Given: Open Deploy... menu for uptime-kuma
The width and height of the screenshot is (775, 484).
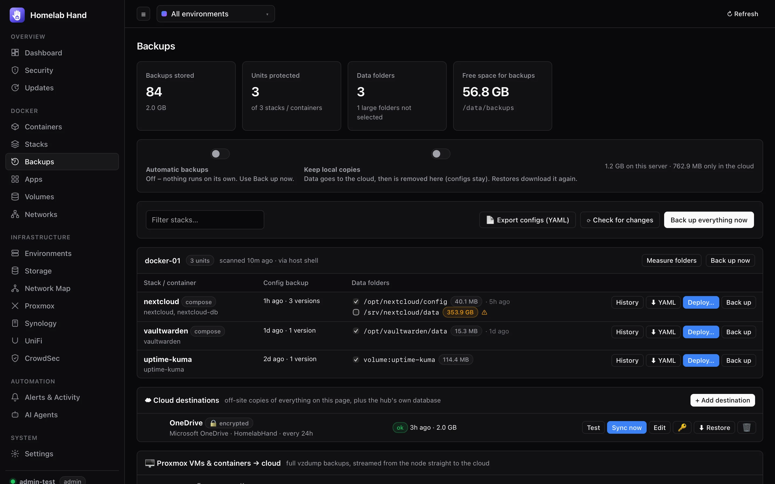Looking at the screenshot, I should (701, 360).
